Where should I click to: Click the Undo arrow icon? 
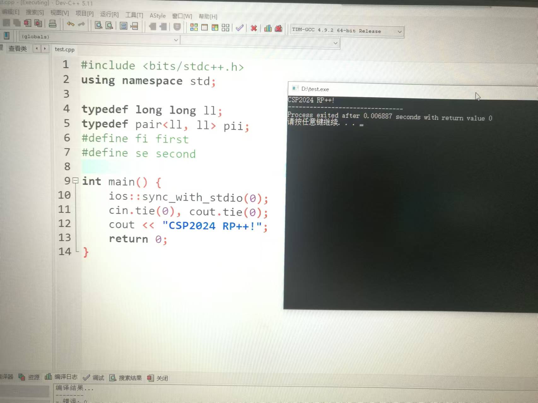pos(71,24)
